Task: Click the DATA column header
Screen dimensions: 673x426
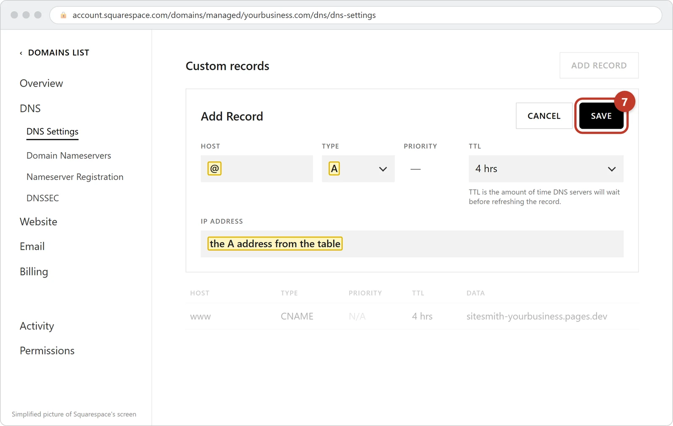Action: coord(475,293)
